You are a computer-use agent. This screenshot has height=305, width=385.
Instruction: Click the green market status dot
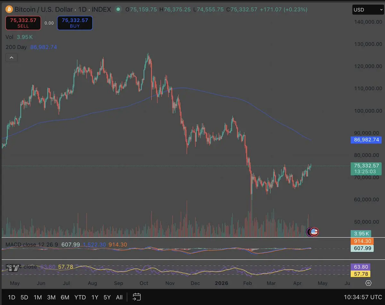(118, 9)
